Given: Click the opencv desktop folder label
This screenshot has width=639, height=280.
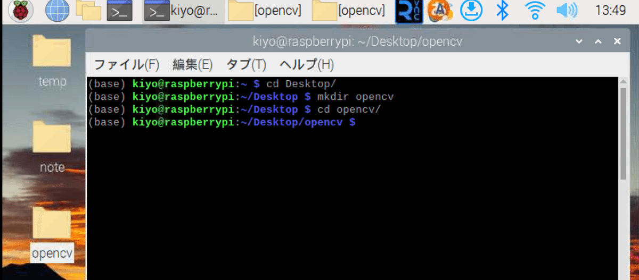Looking at the screenshot, I should 52,253.
